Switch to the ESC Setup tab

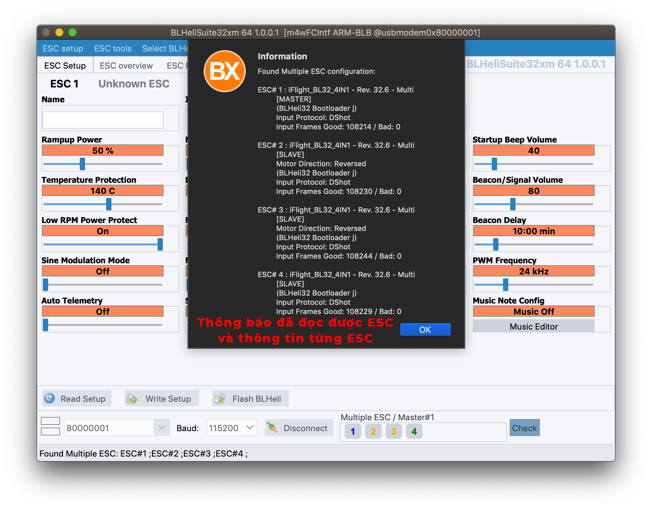(x=65, y=66)
